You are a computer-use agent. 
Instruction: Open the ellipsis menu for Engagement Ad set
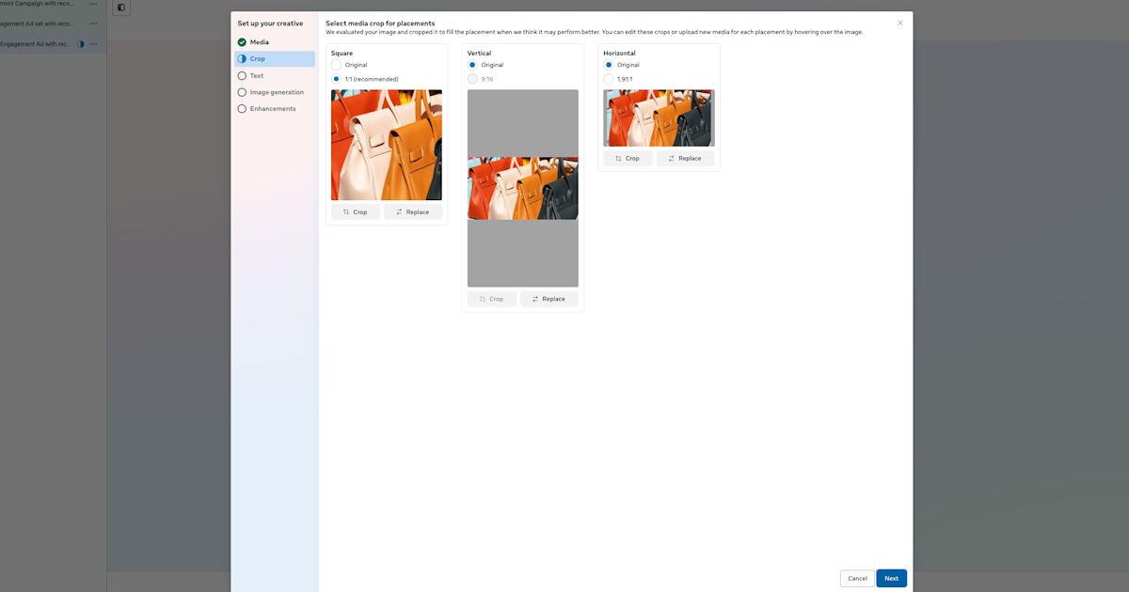tap(93, 23)
